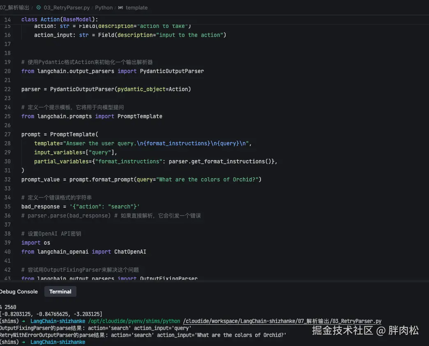Switch to the Debug Console tab
This screenshot has width=429, height=346.
(x=18, y=291)
